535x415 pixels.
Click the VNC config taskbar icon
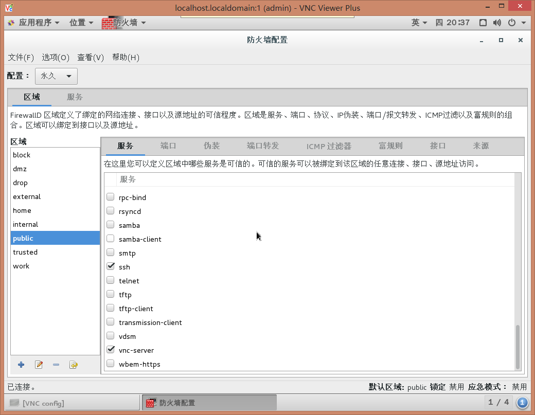14,403
